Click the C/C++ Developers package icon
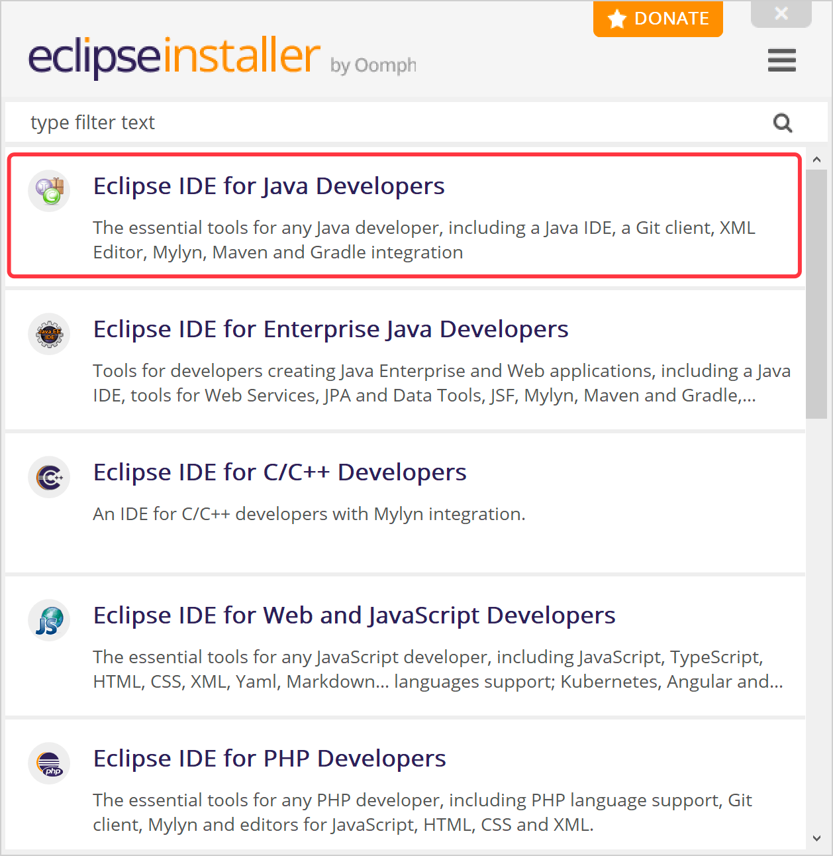This screenshot has height=856, width=833. pos(49,477)
